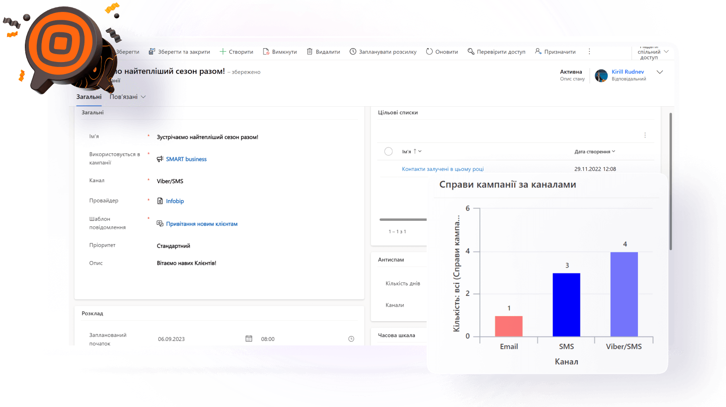Expand the Пов'язані tab dropdown
This screenshot has width=726, height=407.
coord(143,97)
